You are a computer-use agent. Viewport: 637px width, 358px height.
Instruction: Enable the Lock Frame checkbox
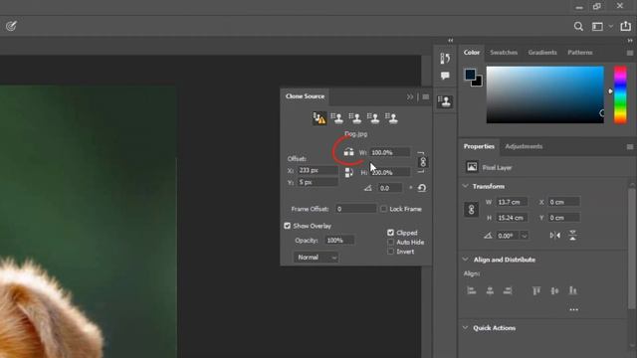point(383,209)
